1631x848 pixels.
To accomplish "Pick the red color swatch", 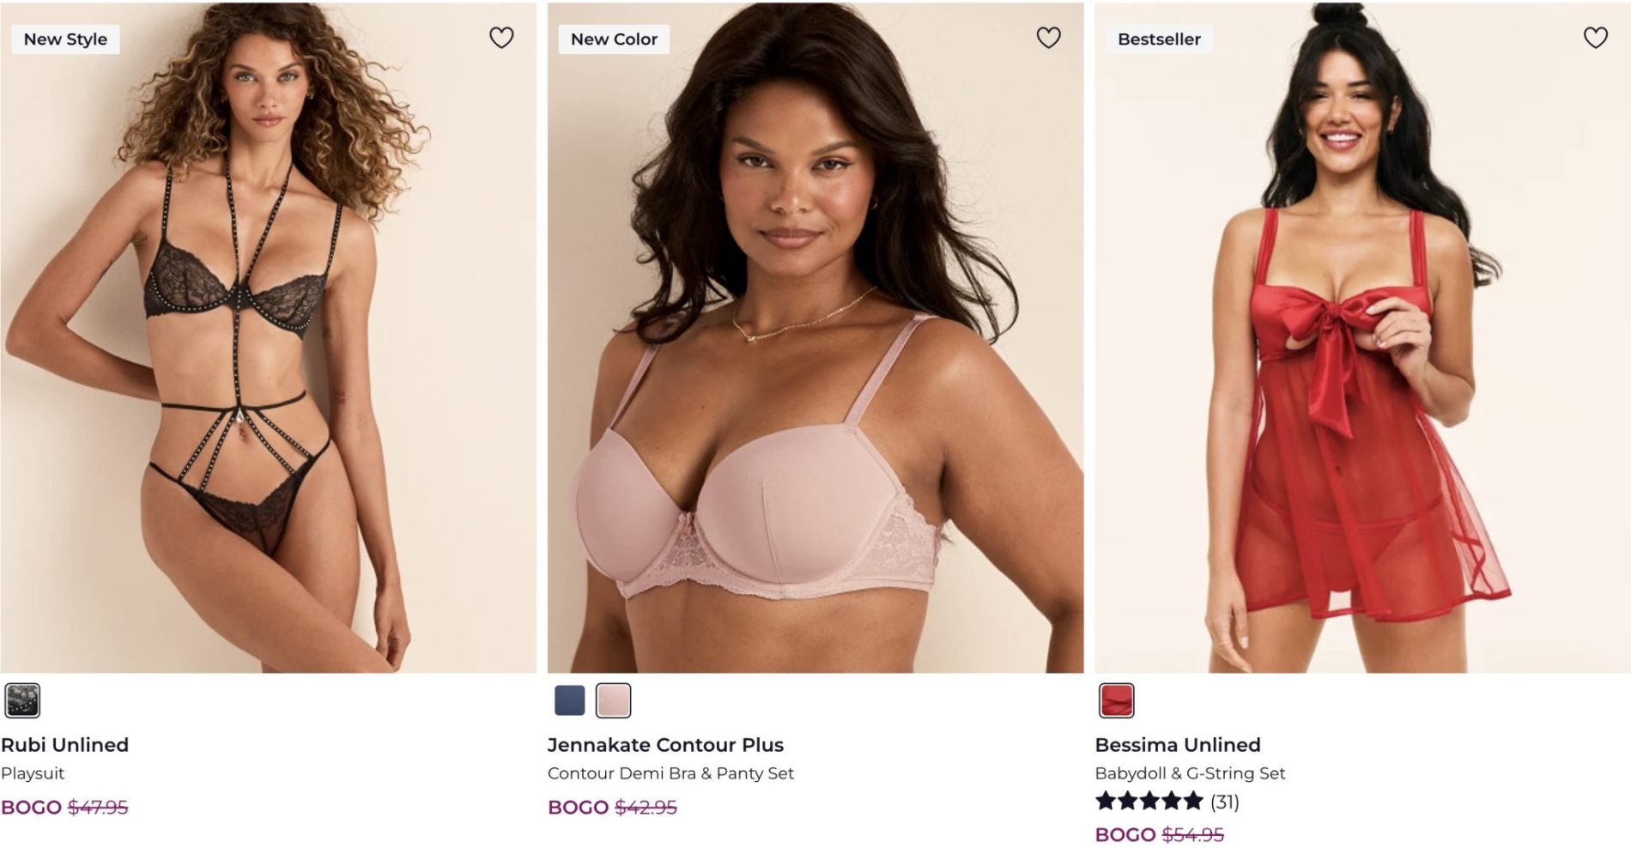I will 1116,700.
